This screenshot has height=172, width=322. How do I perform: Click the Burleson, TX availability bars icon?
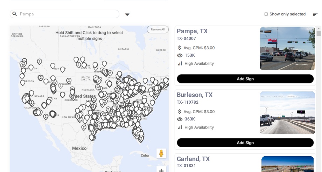(180, 128)
